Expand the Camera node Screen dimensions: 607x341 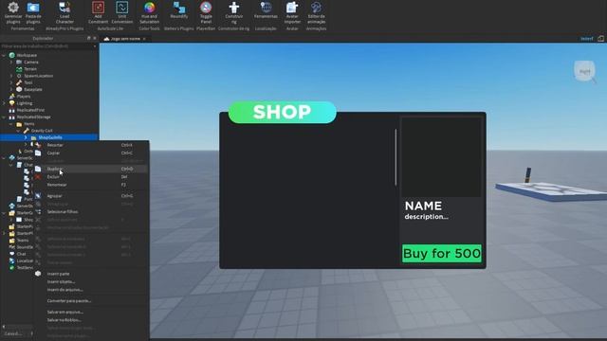coord(11,62)
